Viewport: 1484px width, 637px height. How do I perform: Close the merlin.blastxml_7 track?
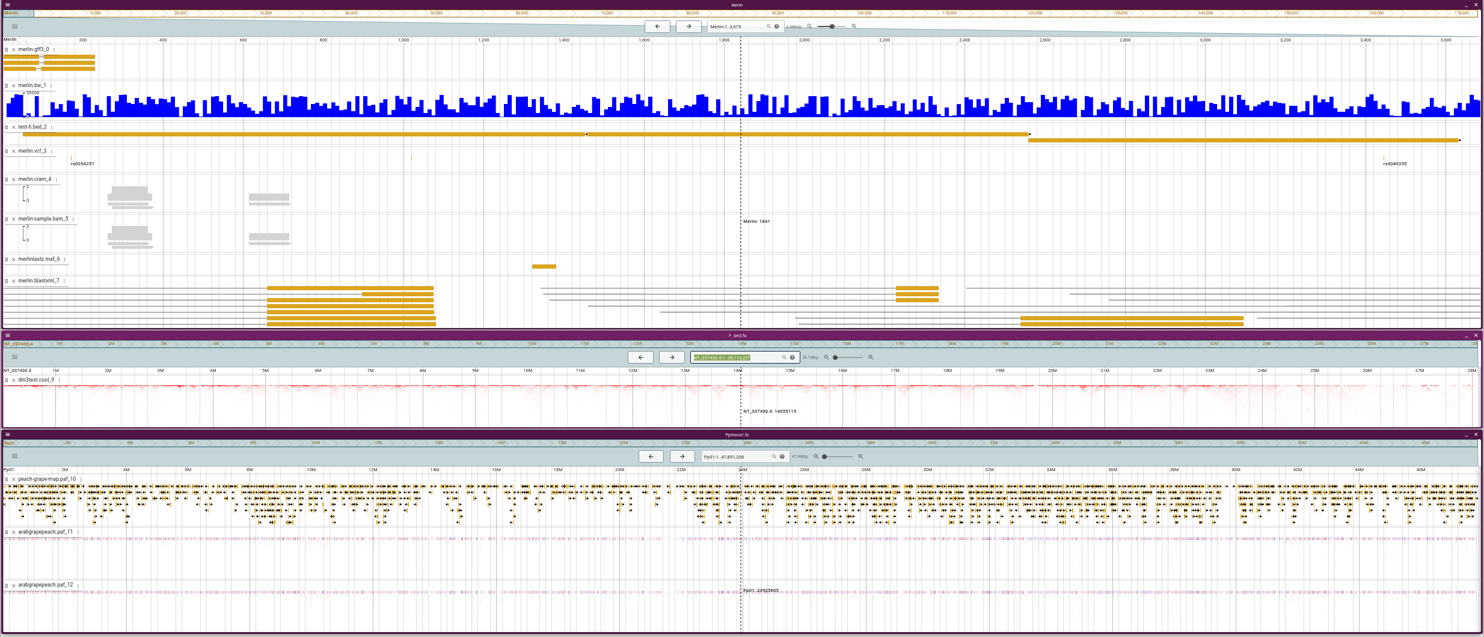[x=13, y=281]
